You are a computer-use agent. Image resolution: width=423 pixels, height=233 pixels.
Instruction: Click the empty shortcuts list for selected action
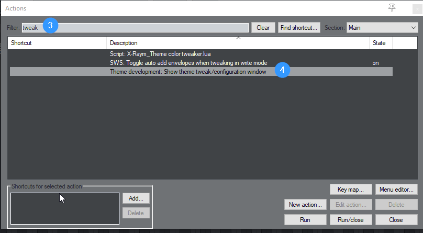(x=65, y=208)
